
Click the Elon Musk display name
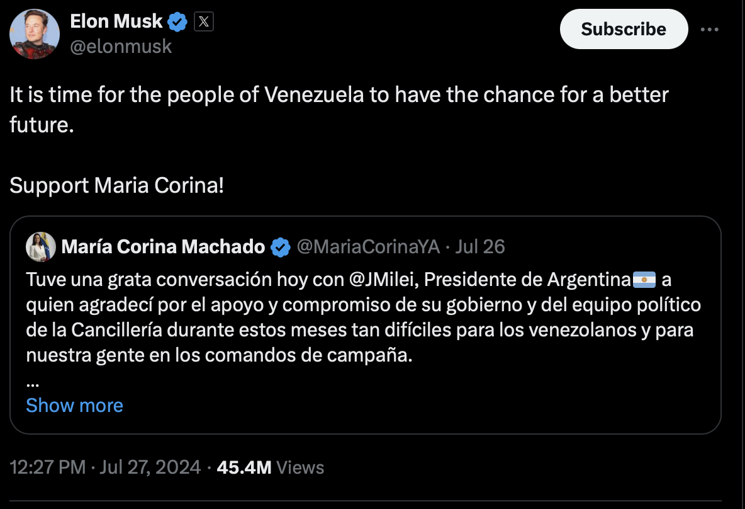(x=116, y=22)
